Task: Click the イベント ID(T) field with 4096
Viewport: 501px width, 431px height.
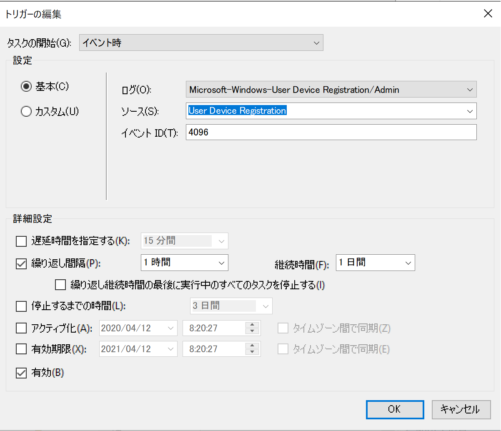Action: click(331, 133)
